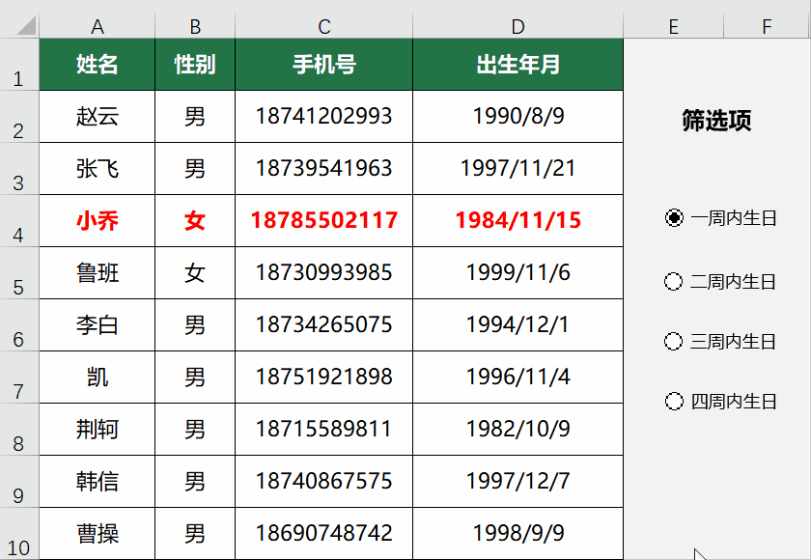Select the 二周内生日 radio button
The height and width of the screenshot is (560, 811).
[x=674, y=281]
